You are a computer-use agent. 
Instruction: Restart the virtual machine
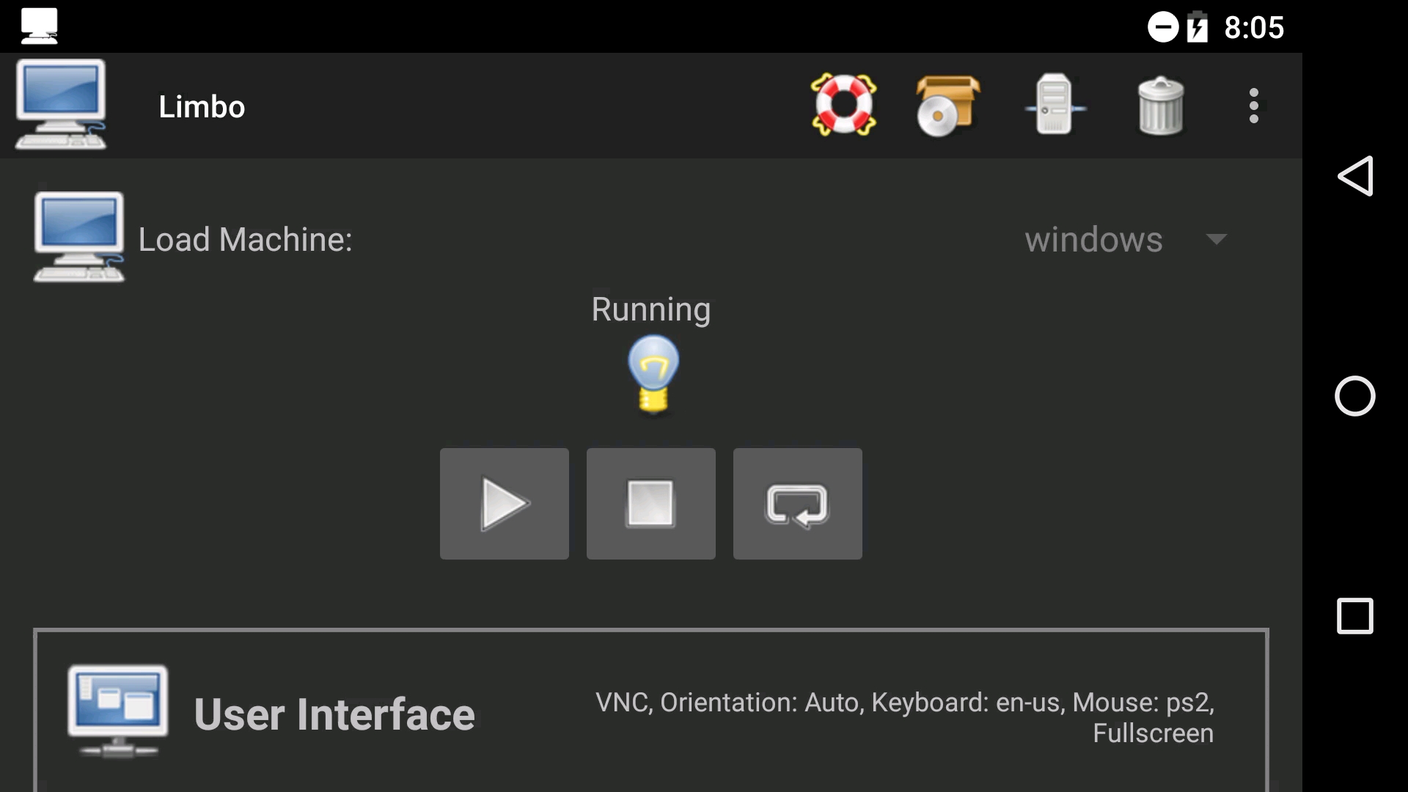(x=797, y=504)
